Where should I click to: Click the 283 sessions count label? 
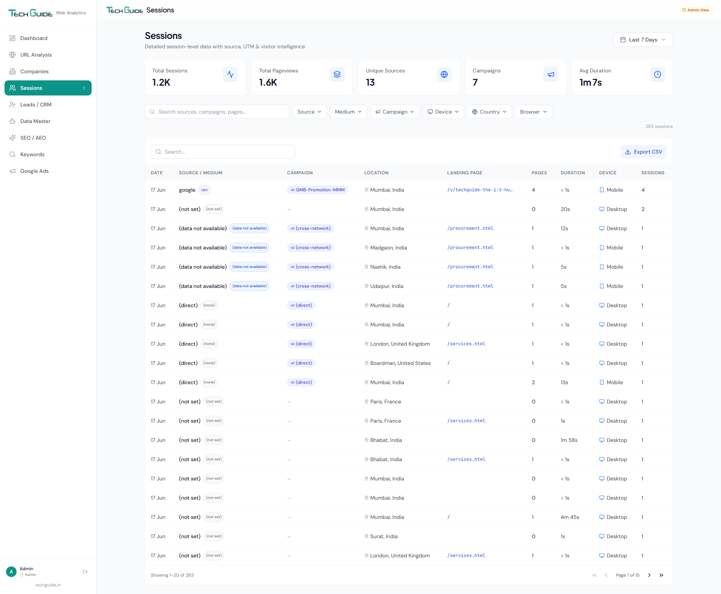[x=659, y=126]
